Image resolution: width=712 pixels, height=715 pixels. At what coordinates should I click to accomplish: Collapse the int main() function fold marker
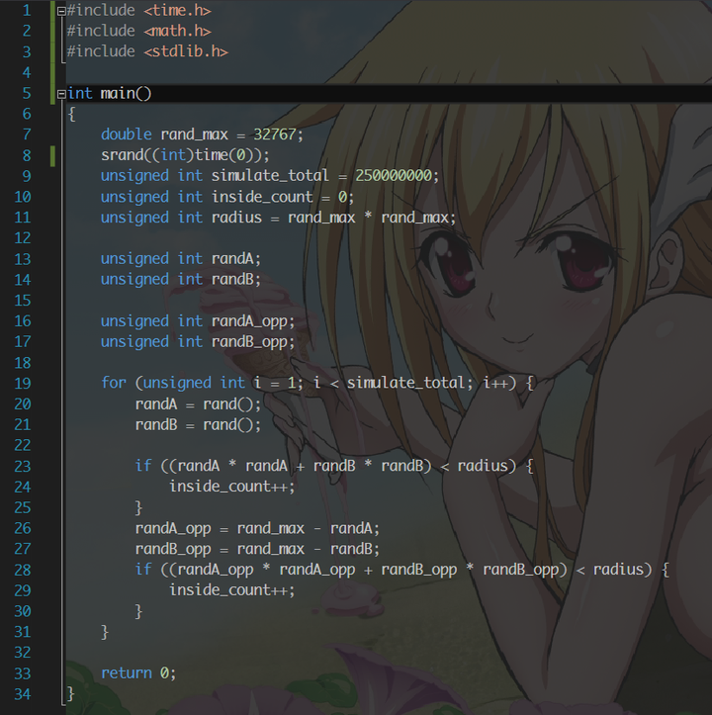tap(61, 93)
